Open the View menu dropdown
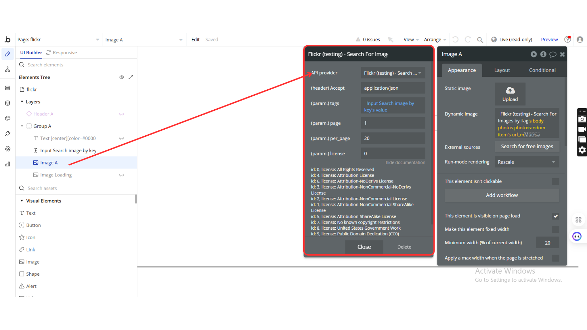The image size is (587, 330). [411, 40]
